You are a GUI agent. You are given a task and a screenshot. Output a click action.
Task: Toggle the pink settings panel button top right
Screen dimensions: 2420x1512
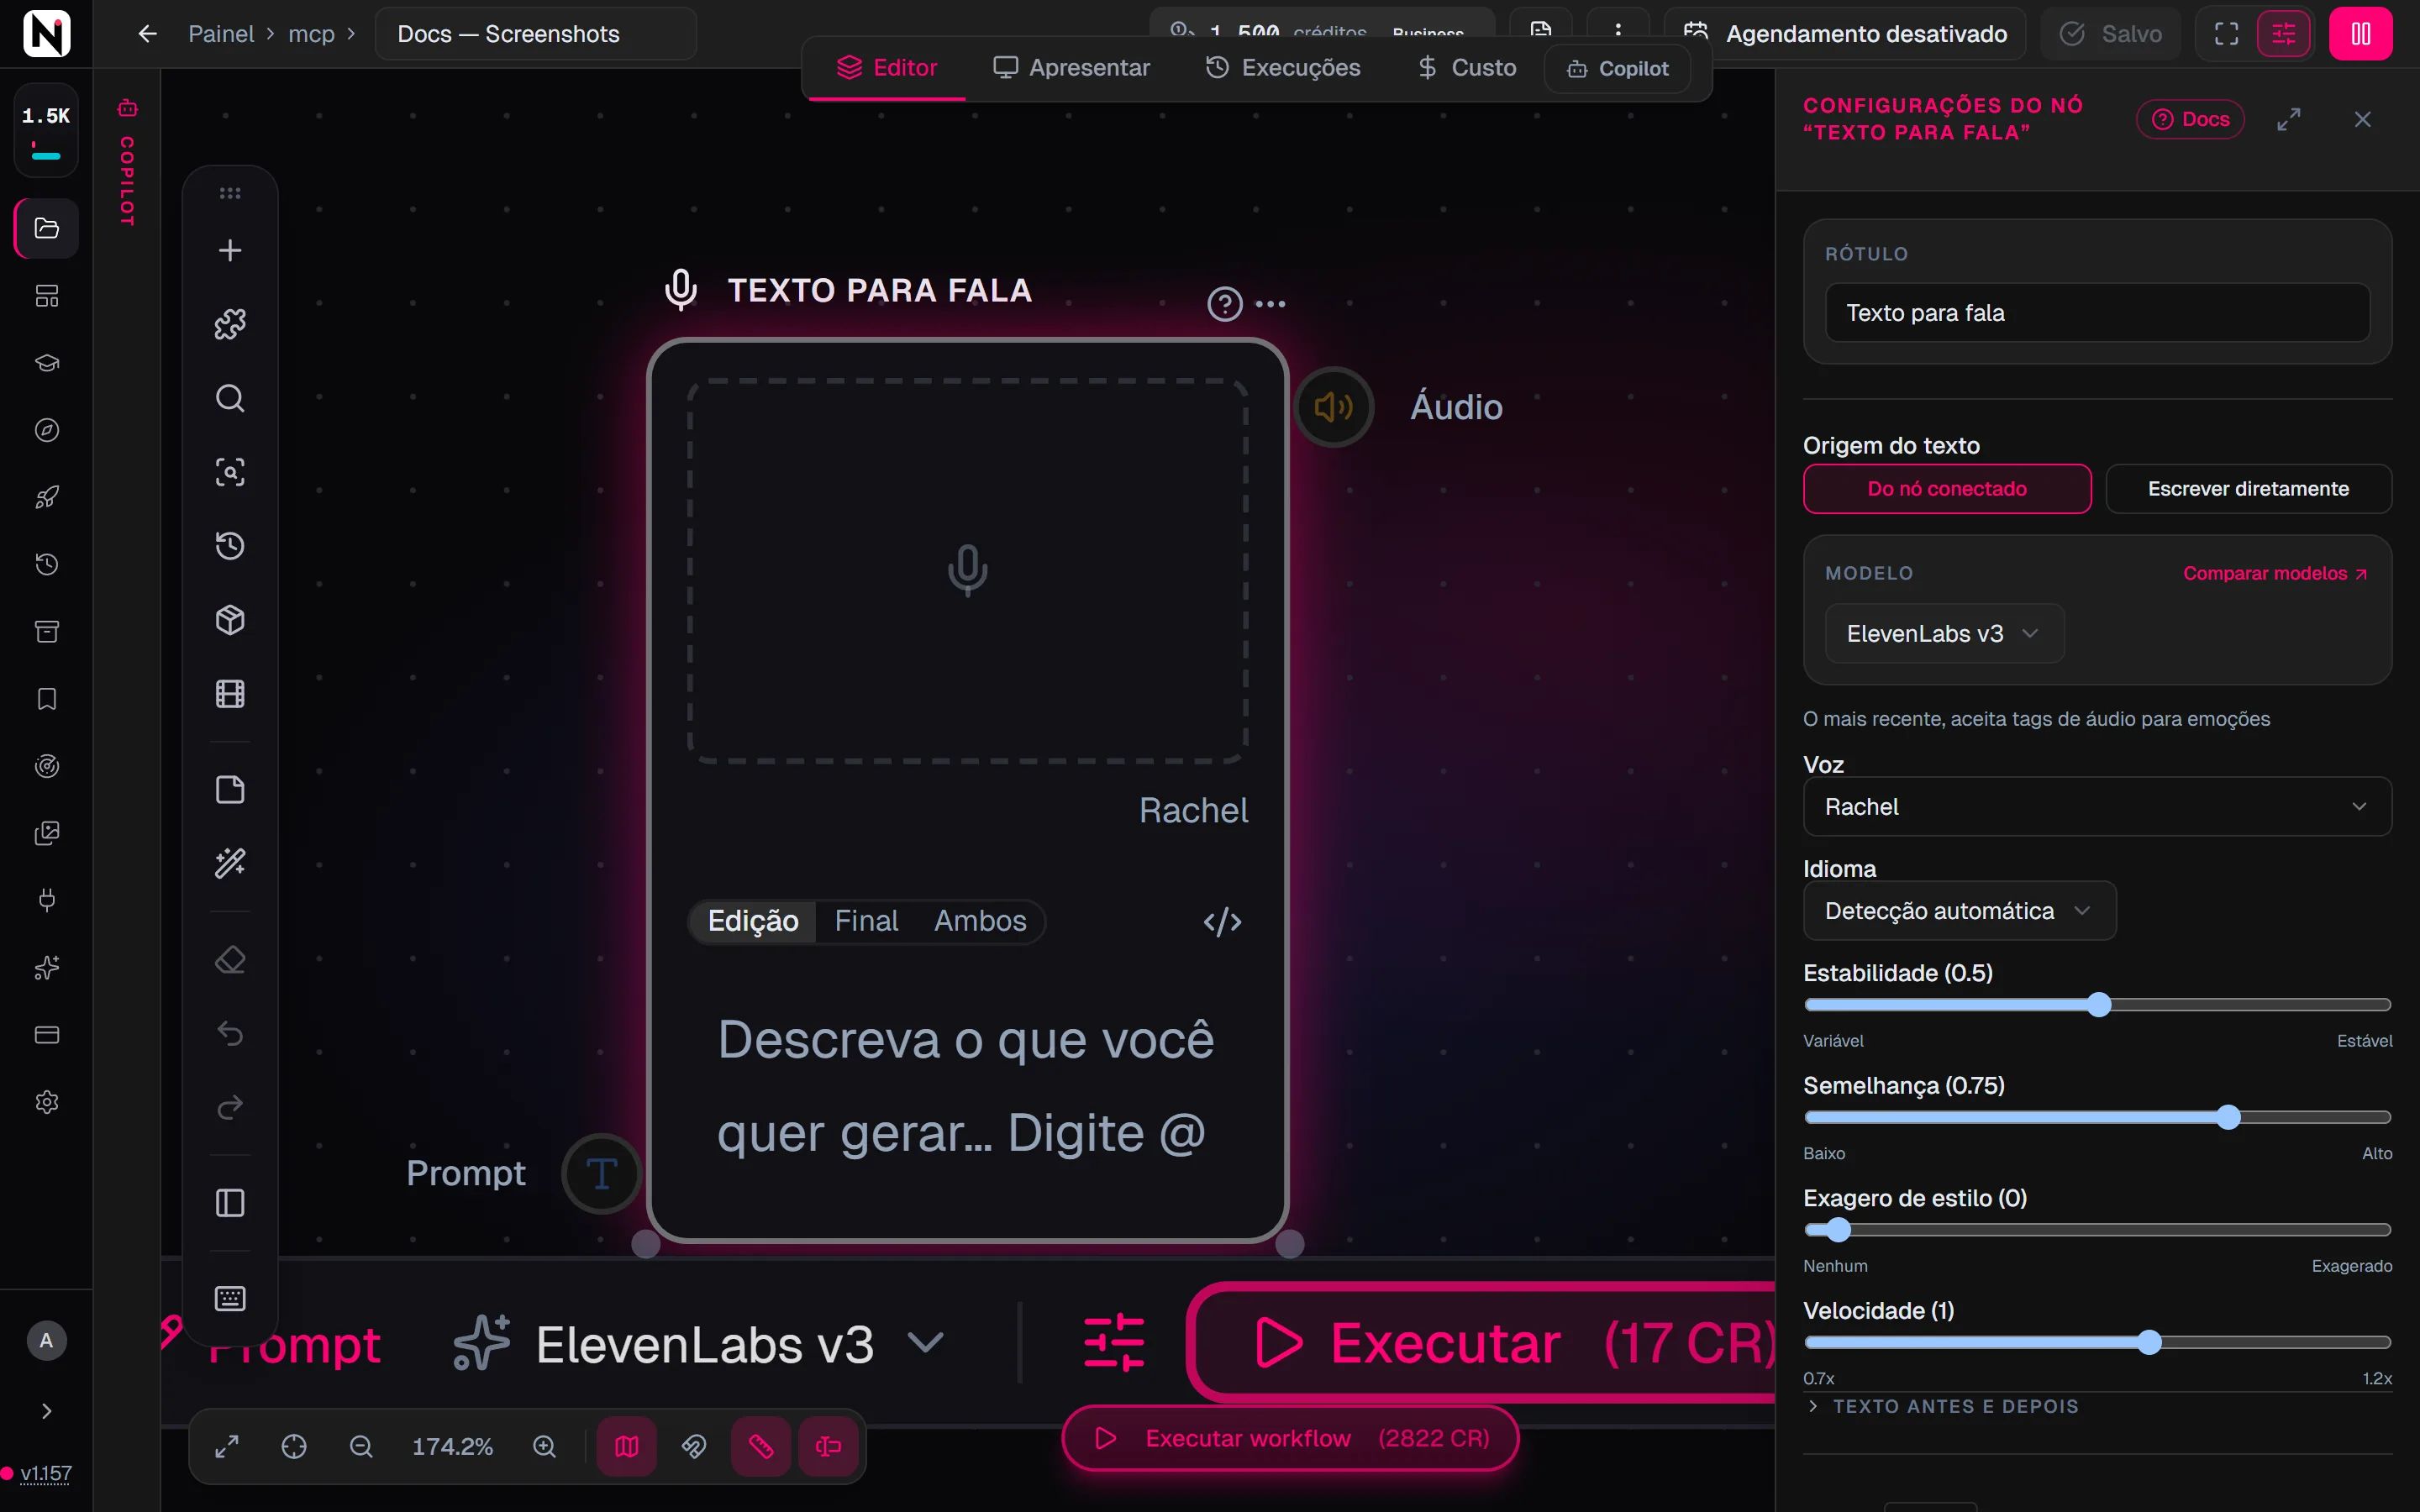[x=2284, y=34]
